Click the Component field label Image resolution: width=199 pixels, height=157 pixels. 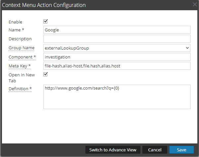22,57
